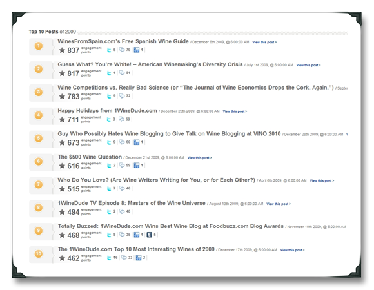Click the Twitter icon on the 711-point post

tap(109, 119)
